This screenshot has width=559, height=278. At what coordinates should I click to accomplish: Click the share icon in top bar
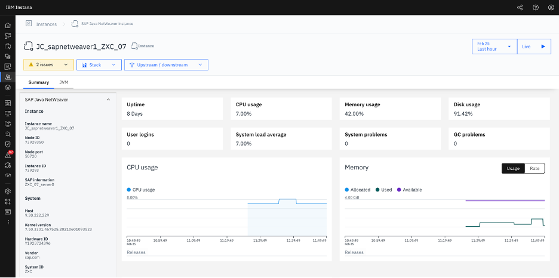tap(520, 8)
